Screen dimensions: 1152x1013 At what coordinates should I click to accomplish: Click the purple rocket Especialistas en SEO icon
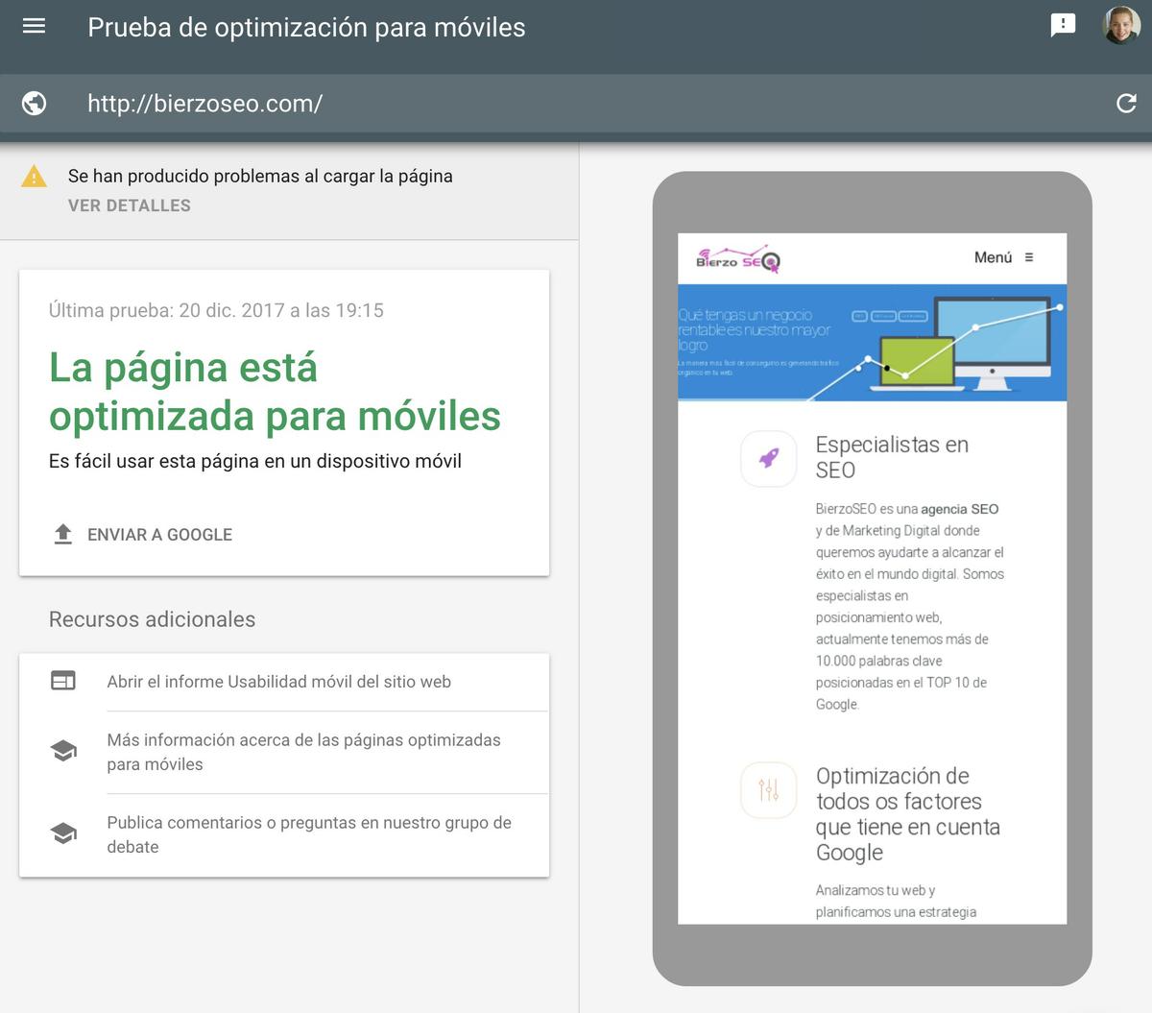tap(768, 459)
